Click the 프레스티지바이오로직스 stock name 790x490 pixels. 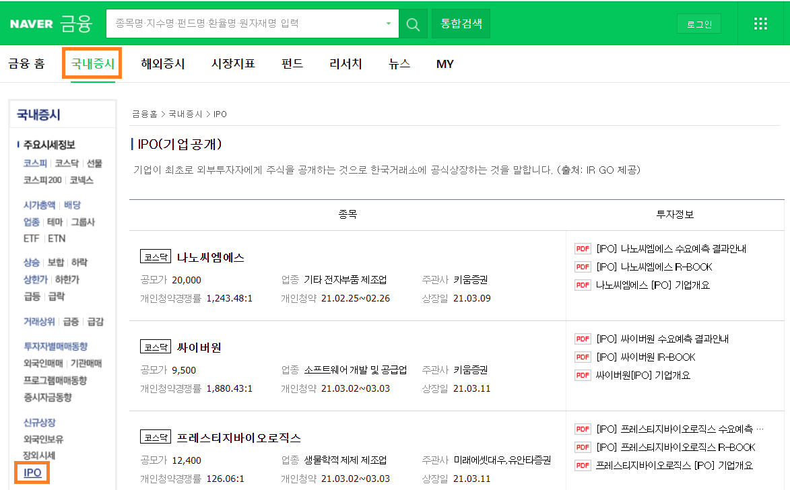[238, 438]
